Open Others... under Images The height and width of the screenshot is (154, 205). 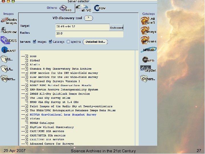point(8,79)
